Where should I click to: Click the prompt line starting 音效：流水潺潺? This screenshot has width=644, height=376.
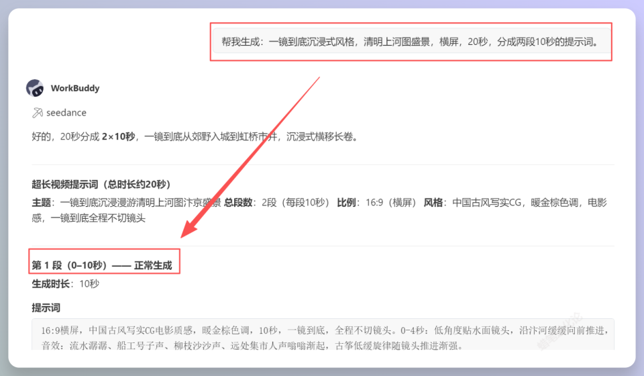tap(252, 346)
